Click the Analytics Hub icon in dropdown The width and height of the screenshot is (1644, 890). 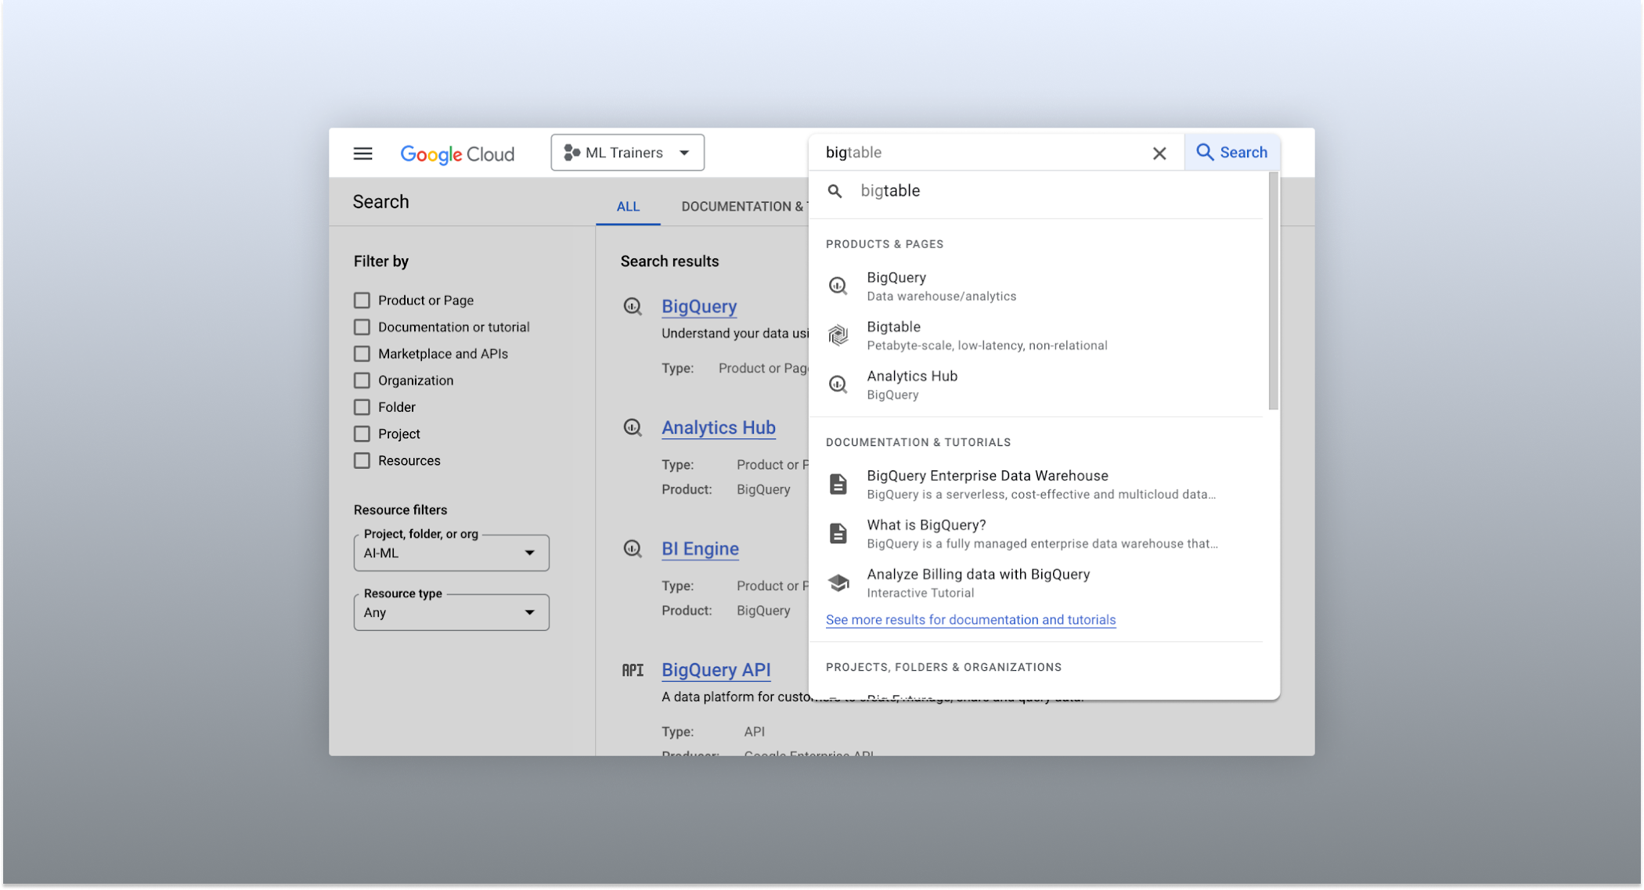[838, 384]
